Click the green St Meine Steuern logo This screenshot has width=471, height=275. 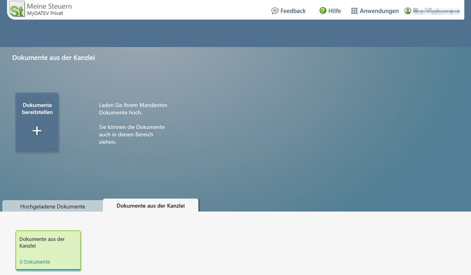pyautogui.click(x=17, y=9)
